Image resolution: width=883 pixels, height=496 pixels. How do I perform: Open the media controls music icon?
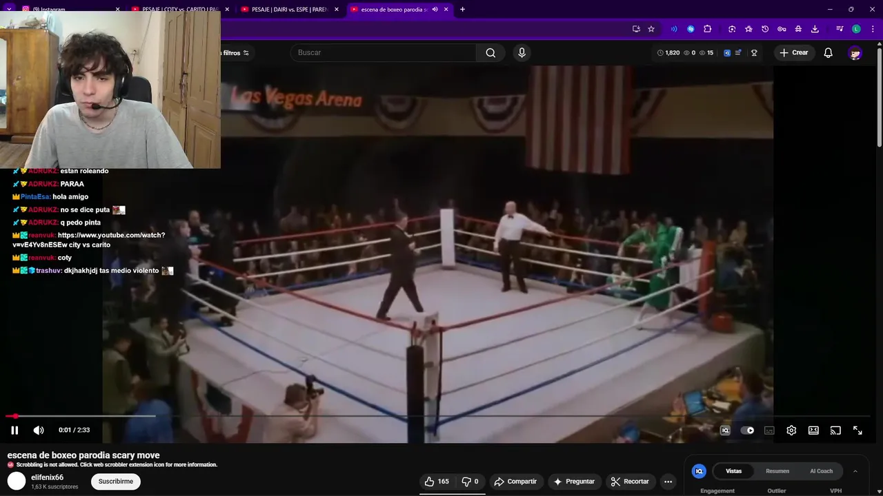[840, 29]
